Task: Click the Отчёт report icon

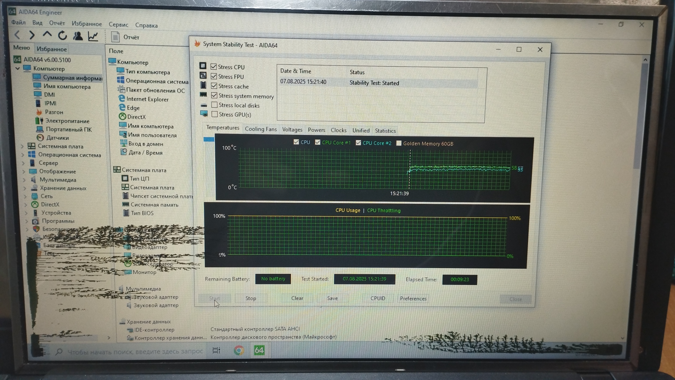Action: pyautogui.click(x=115, y=37)
